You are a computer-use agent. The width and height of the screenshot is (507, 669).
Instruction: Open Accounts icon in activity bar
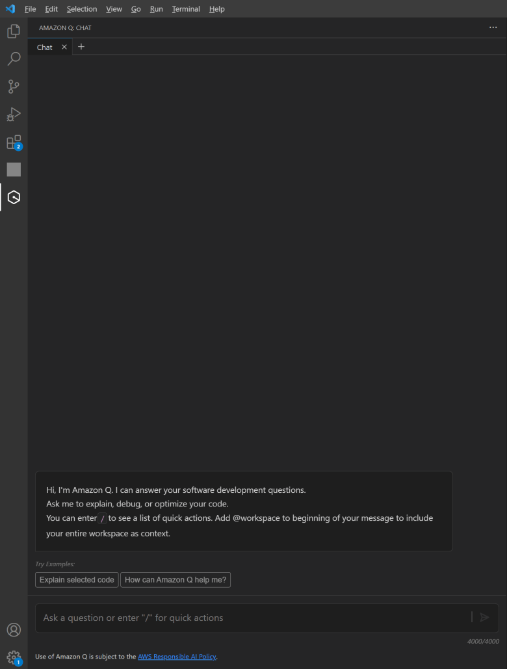pos(14,630)
